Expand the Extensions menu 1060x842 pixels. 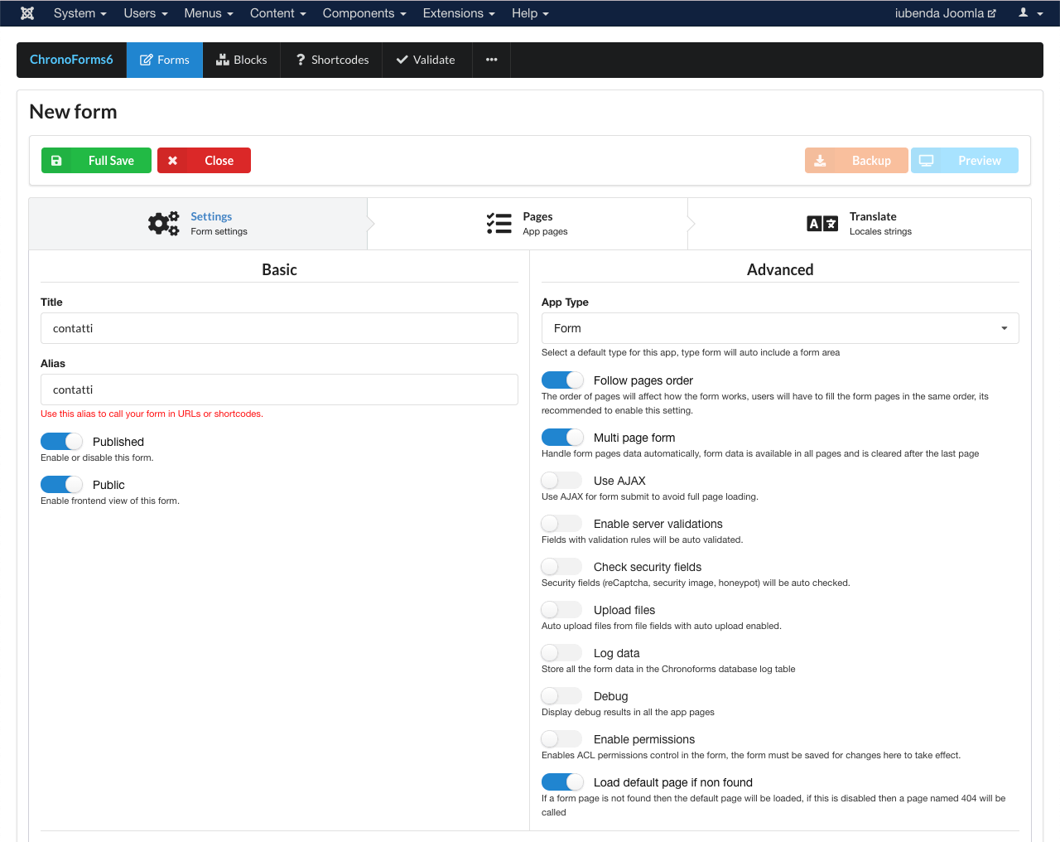[x=458, y=12]
